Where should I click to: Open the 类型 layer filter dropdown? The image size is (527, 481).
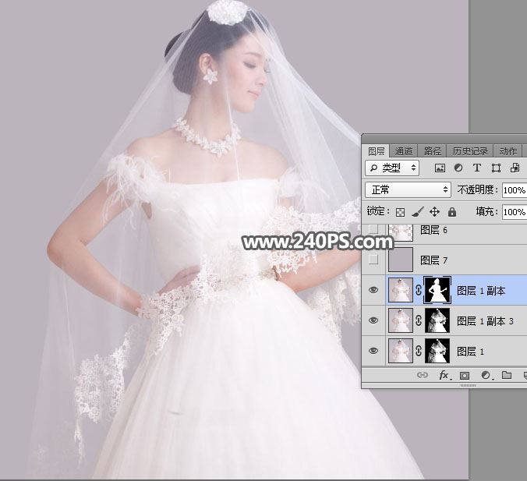[x=392, y=168]
